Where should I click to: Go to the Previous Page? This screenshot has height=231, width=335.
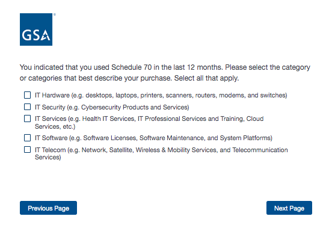[x=48, y=208]
